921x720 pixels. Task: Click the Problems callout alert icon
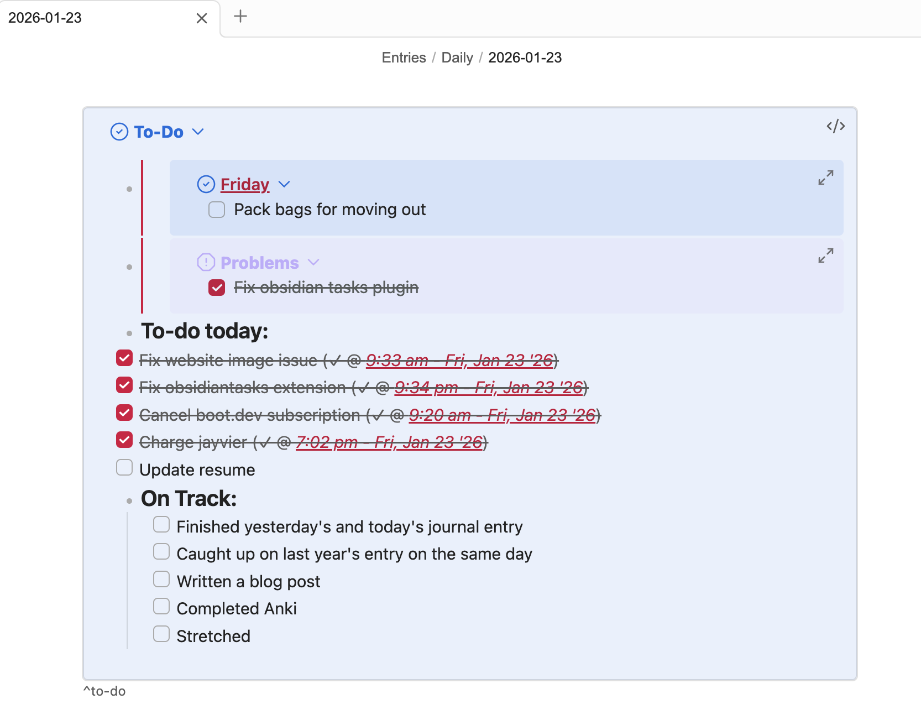pos(206,262)
